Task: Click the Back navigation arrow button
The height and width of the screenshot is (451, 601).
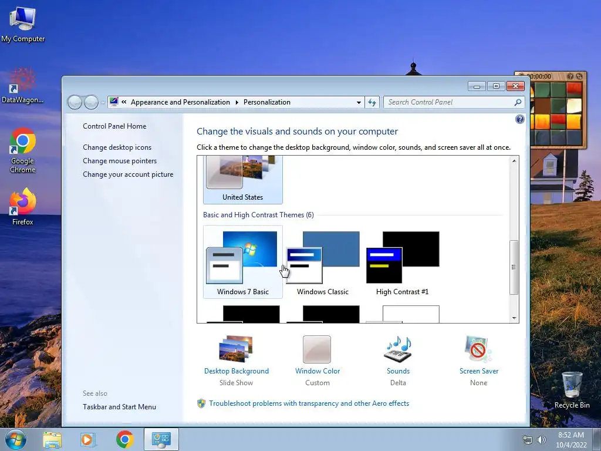Action: pos(75,102)
